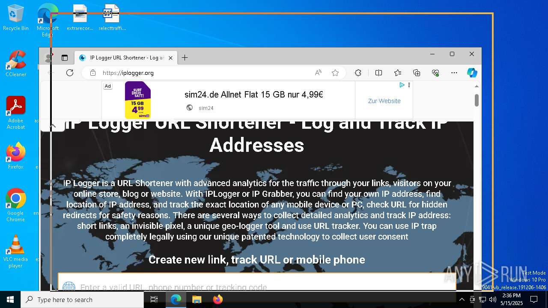Image resolution: width=548 pixels, height=308 pixels.
Task: Open the Collections icon
Action: coord(417,73)
